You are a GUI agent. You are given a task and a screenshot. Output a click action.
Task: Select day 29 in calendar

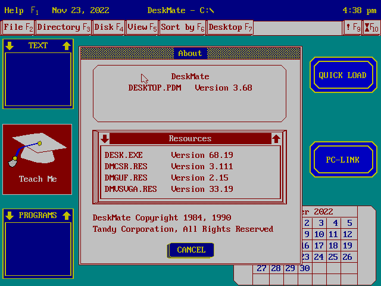[291, 268]
